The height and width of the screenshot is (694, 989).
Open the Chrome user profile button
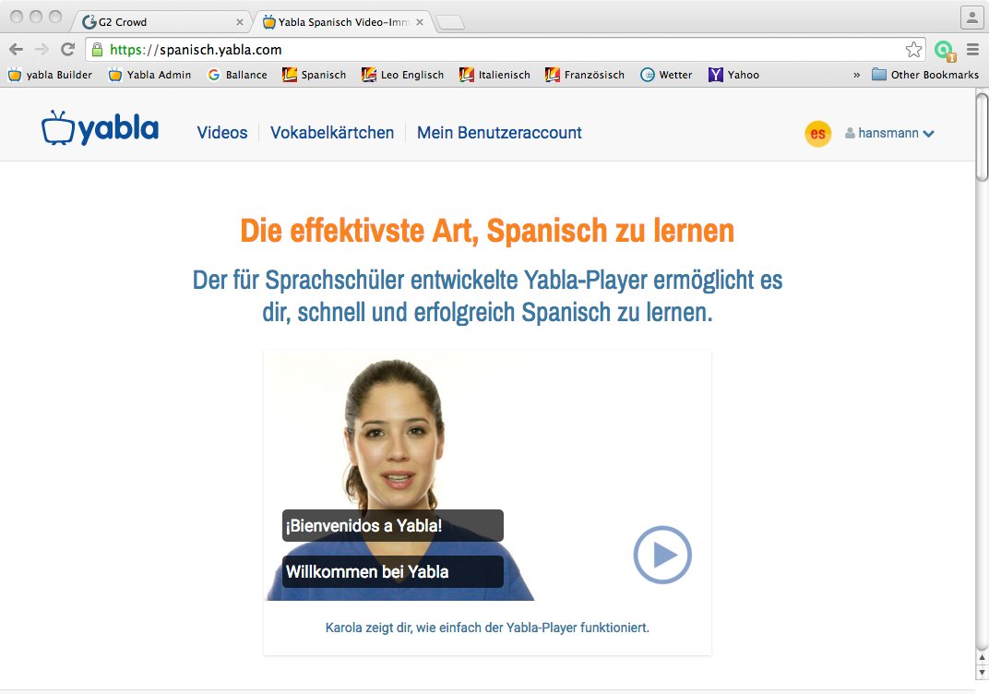(971, 18)
